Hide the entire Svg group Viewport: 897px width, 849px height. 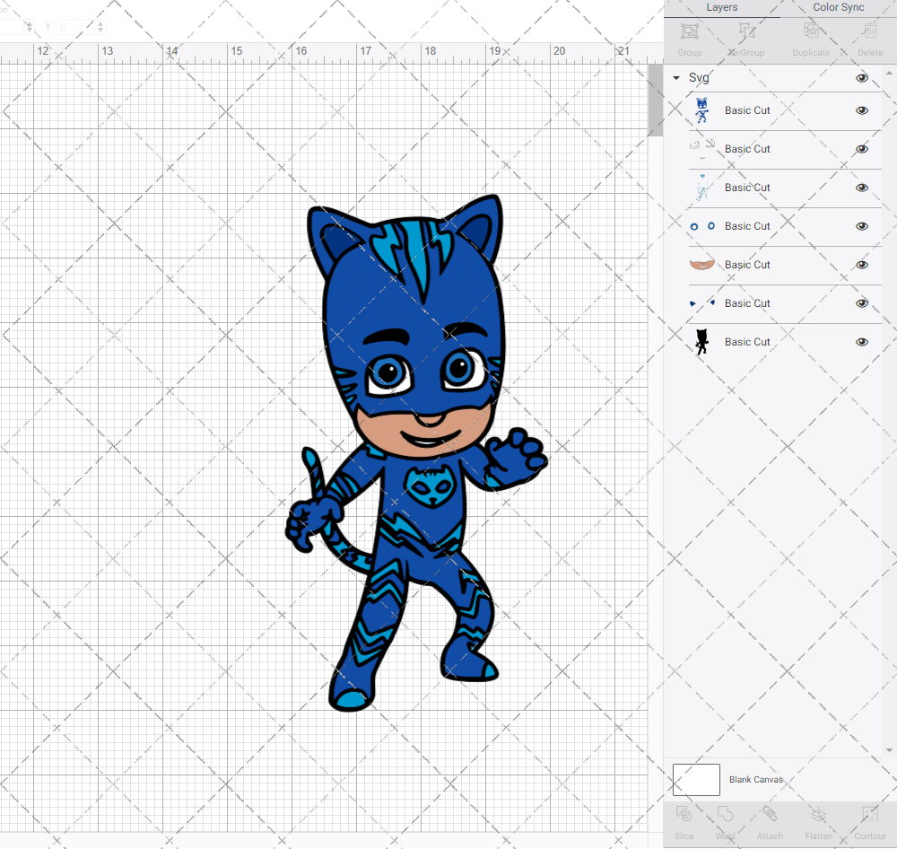pyautogui.click(x=862, y=78)
